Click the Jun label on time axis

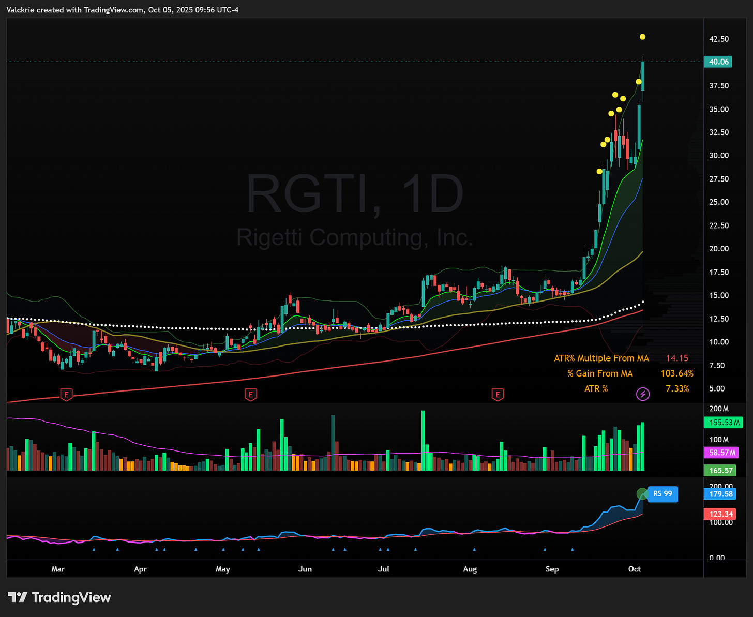[305, 569]
